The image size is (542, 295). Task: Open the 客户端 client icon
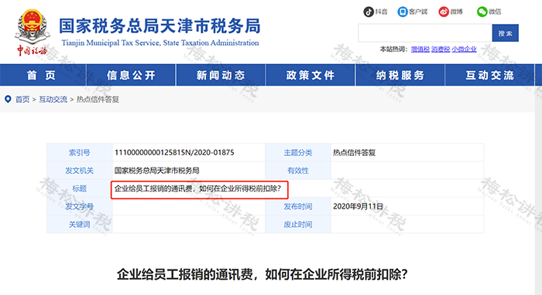pyautogui.click(x=403, y=12)
